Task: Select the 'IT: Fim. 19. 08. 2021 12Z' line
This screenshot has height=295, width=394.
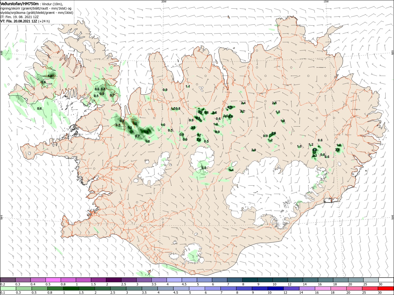Action: point(19,17)
